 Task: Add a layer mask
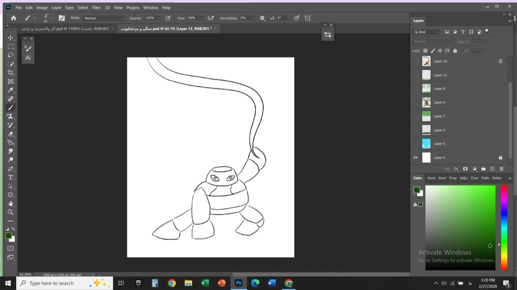pos(465,169)
